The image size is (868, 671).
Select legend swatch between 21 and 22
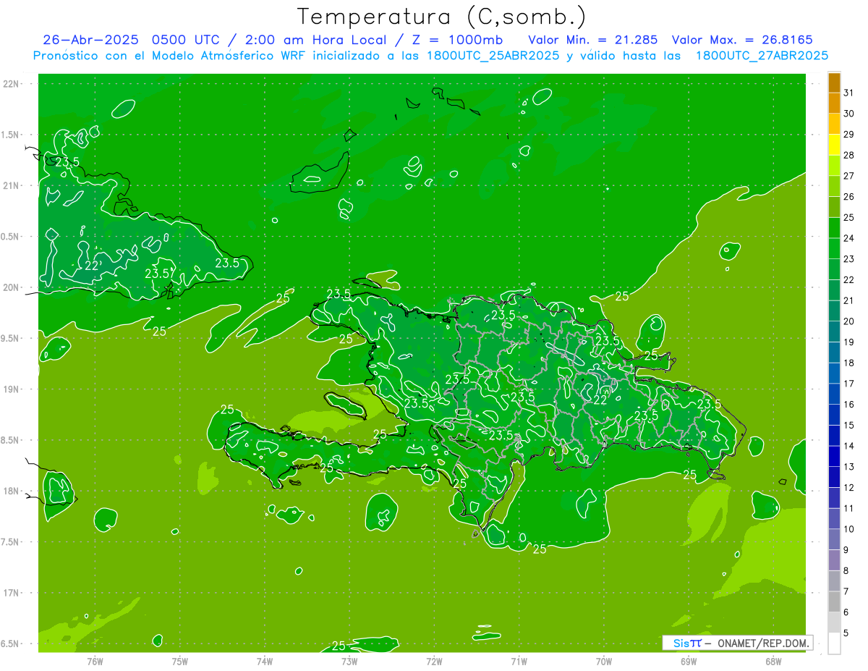click(x=834, y=290)
